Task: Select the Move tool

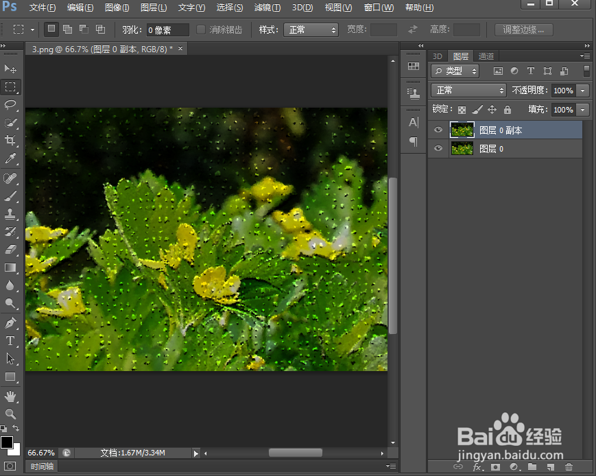Action: (10, 69)
